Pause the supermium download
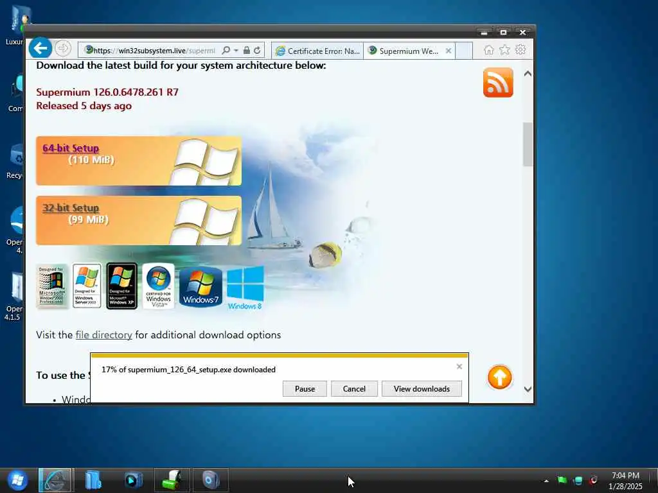658x493 pixels. tap(305, 388)
